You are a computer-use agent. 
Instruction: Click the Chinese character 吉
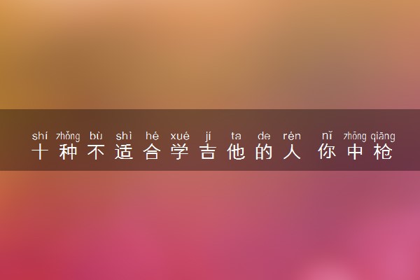(208, 152)
